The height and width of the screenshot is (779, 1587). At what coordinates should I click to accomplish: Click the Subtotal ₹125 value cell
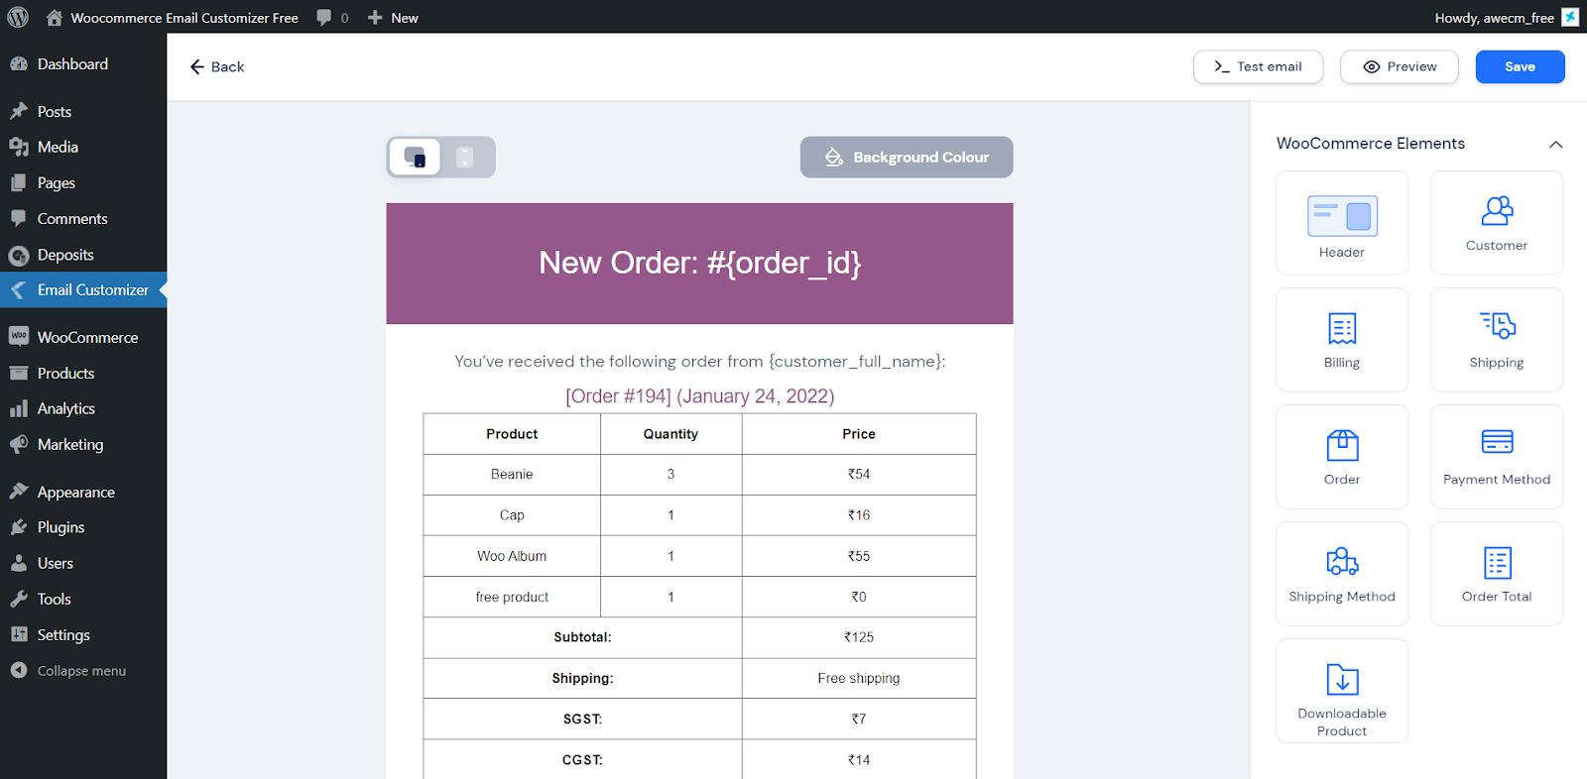coord(859,637)
